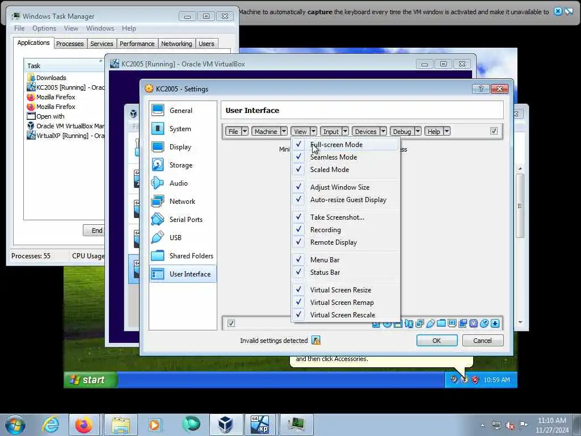Click the recording indicator in status bar editor

[x=463, y=323]
